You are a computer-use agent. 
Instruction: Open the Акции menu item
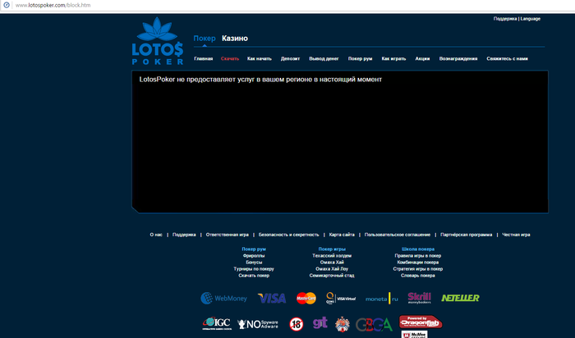pyautogui.click(x=422, y=58)
